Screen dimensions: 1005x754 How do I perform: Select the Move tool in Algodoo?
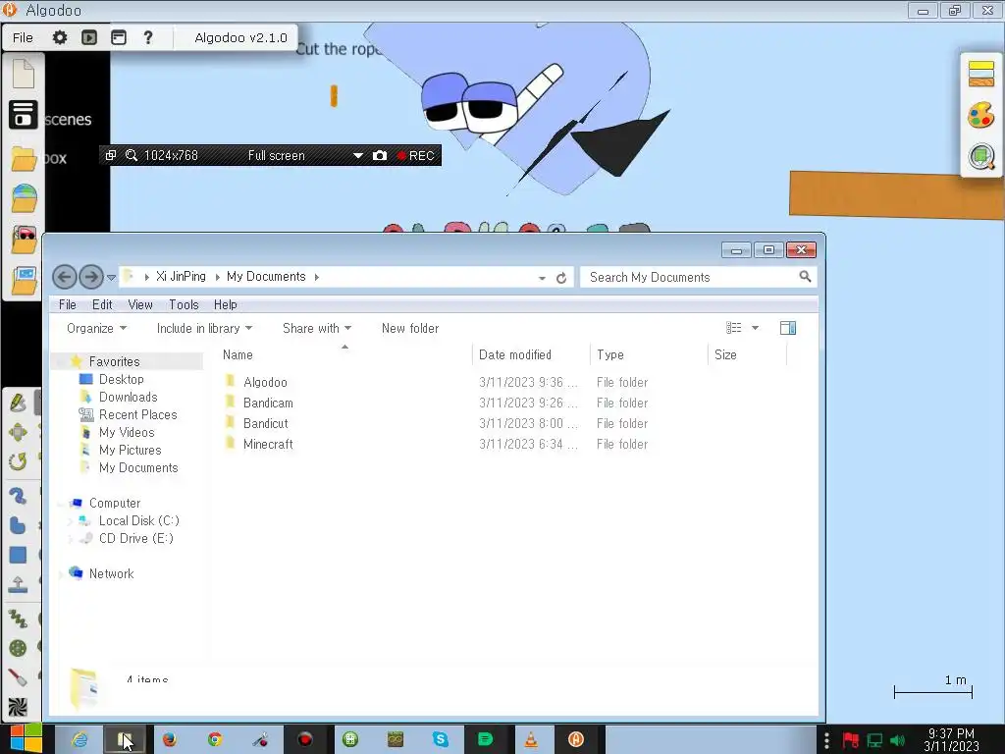(x=18, y=432)
